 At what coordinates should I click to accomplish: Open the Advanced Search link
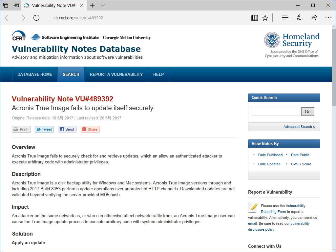pos(299,127)
